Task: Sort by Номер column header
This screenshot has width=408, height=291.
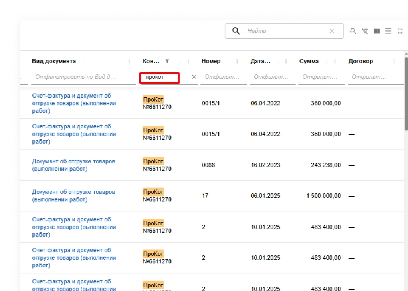Action: (x=211, y=61)
